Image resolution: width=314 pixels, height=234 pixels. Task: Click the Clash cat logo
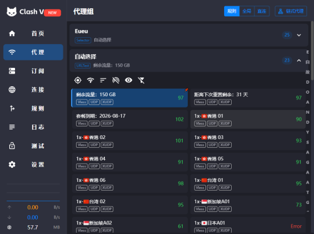pyautogui.click(x=11, y=12)
